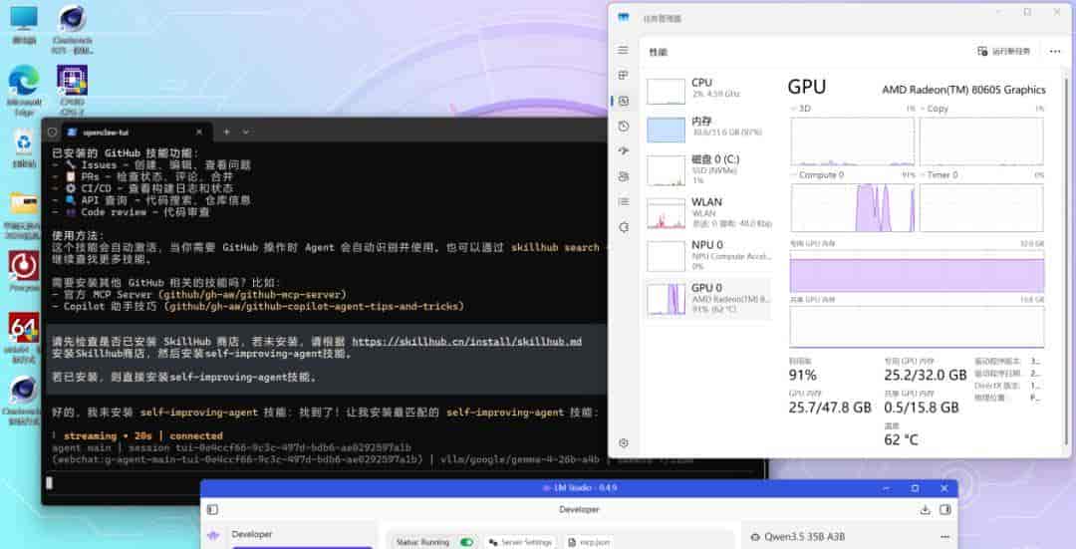The width and height of the screenshot is (1076, 549).
Task: Select 内存 memory in performance list
Action: point(708,129)
